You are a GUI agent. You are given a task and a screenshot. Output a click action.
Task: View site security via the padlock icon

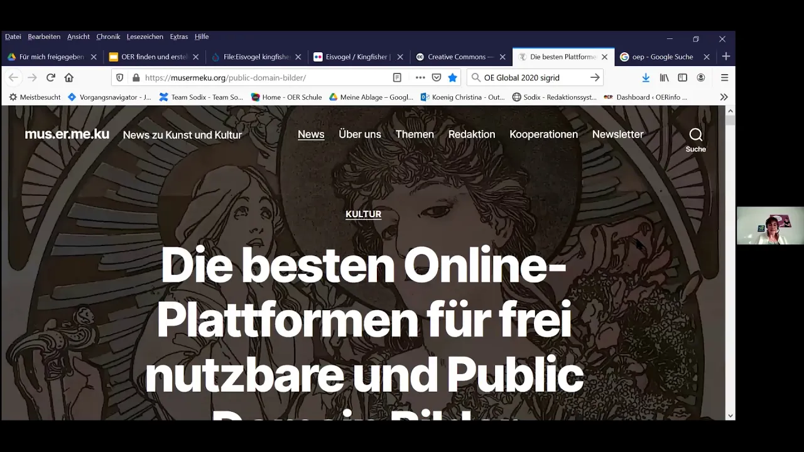point(136,77)
